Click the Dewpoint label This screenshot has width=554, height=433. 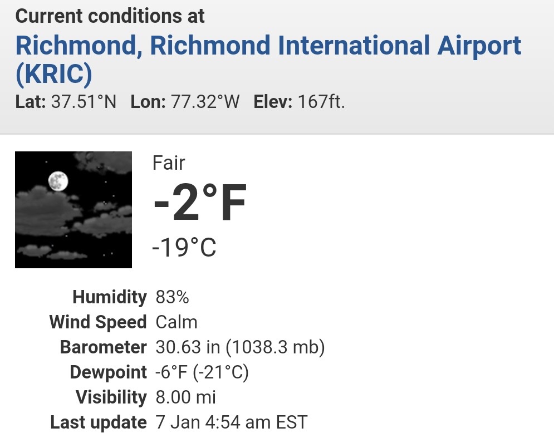tap(108, 372)
